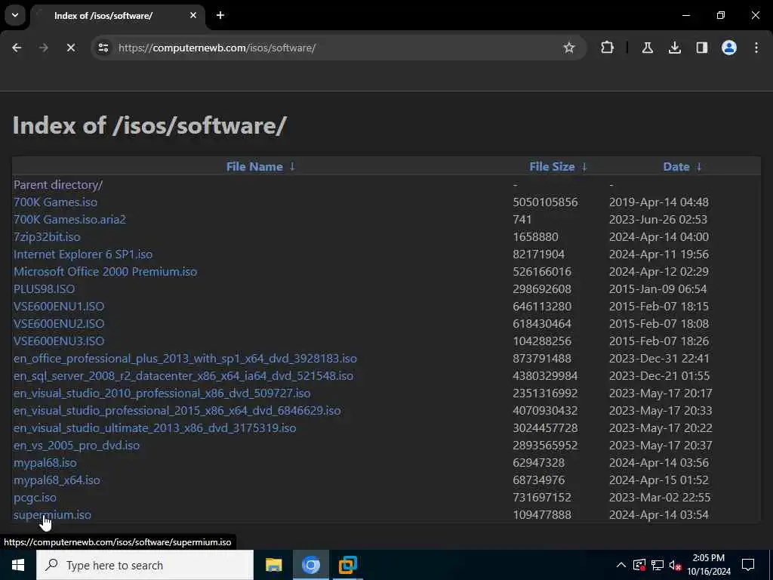
Task: Open the Parent directory/ link
Action: tap(58, 185)
